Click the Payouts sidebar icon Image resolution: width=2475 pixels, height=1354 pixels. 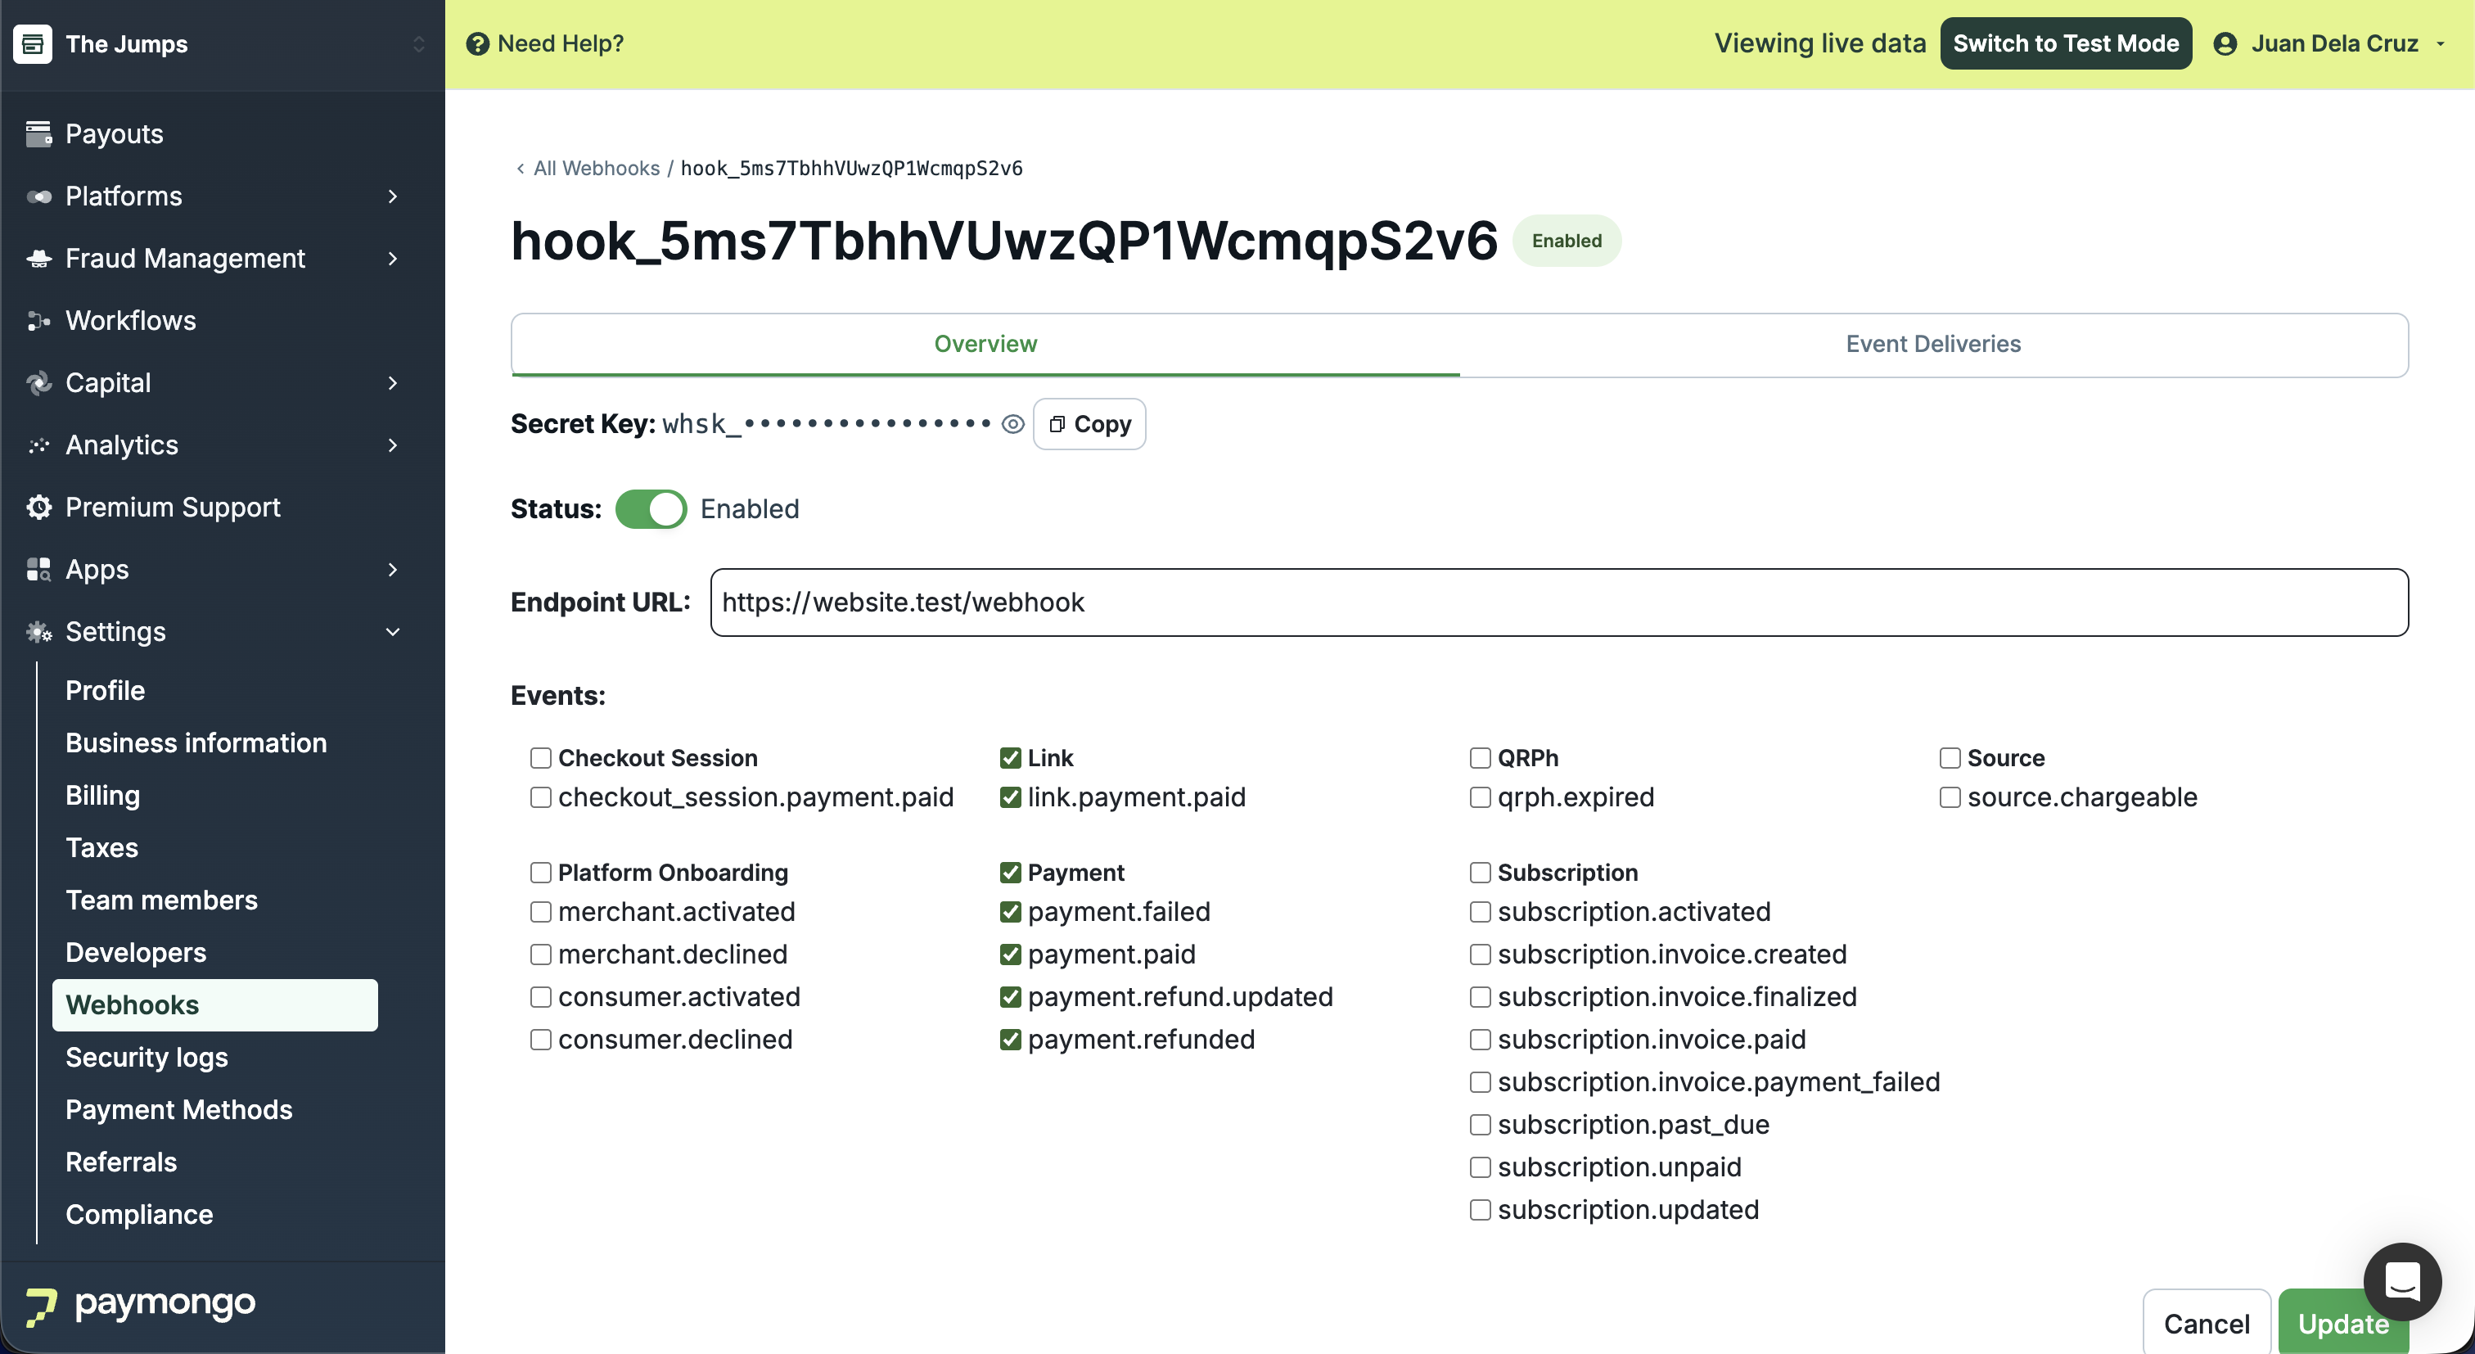[38, 133]
